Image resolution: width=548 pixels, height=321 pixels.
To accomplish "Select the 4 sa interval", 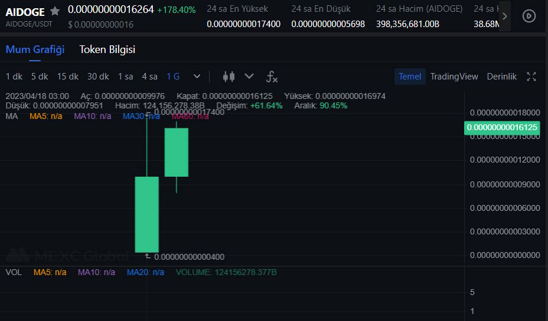I will pyautogui.click(x=149, y=77).
